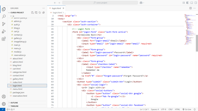Refresh the explorer file tree

pyautogui.click(x=40, y=12)
